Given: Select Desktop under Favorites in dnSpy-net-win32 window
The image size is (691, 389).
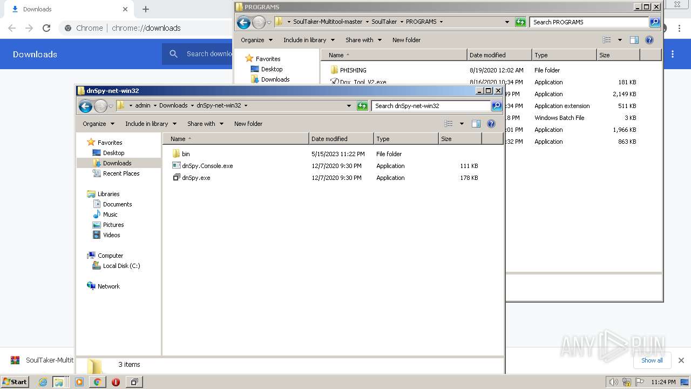Looking at the screenshot, I should click(113, 153).
